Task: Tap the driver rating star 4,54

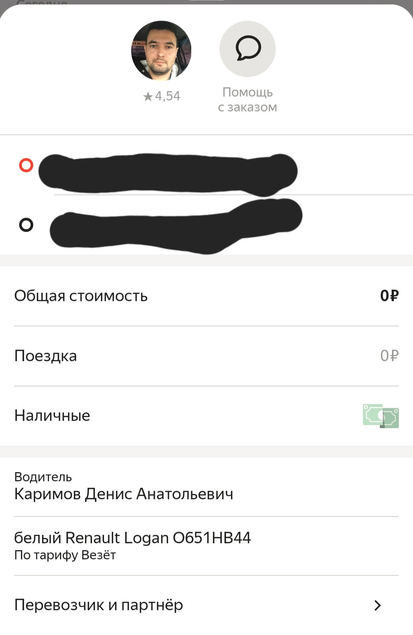Action: coord(161,96)
